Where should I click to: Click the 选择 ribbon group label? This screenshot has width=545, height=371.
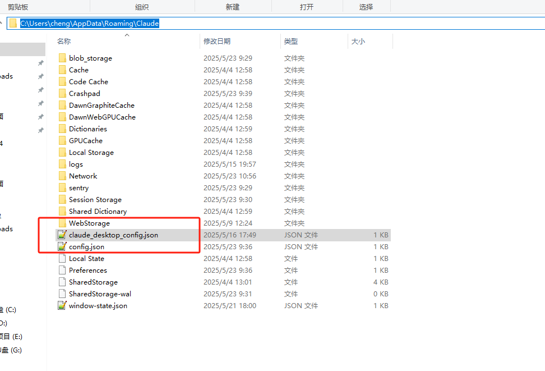click(366, 7)
